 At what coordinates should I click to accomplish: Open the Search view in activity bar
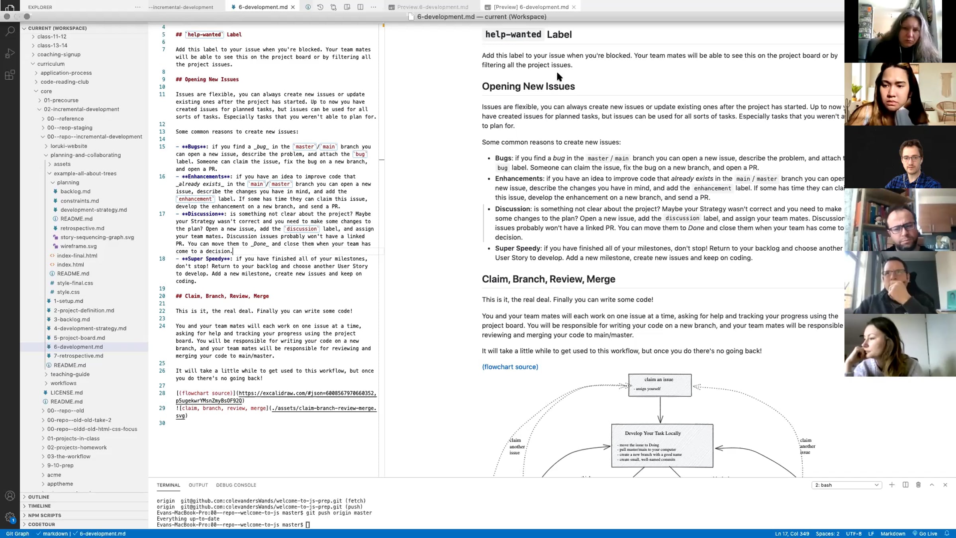(x=10, y=31)
